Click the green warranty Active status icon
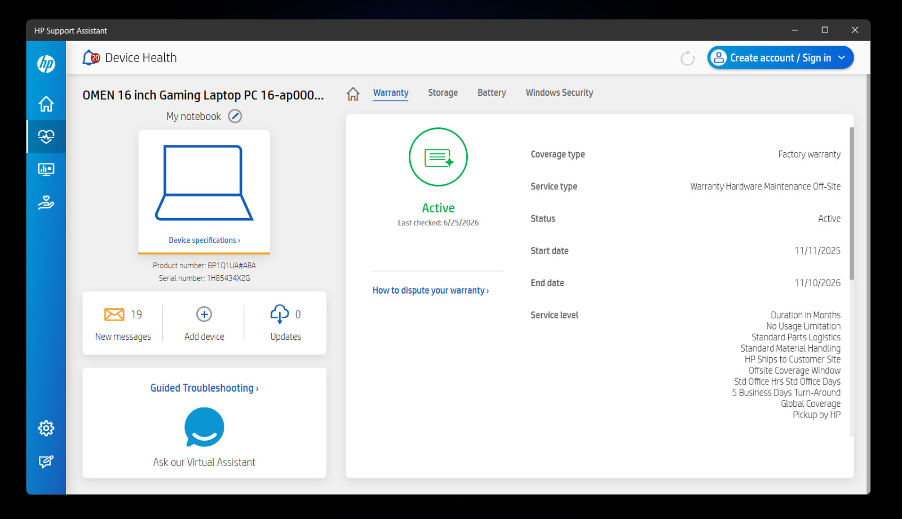The width and height of the screenshot is (902, 519). pyautogui.click(x=438, y=157)
